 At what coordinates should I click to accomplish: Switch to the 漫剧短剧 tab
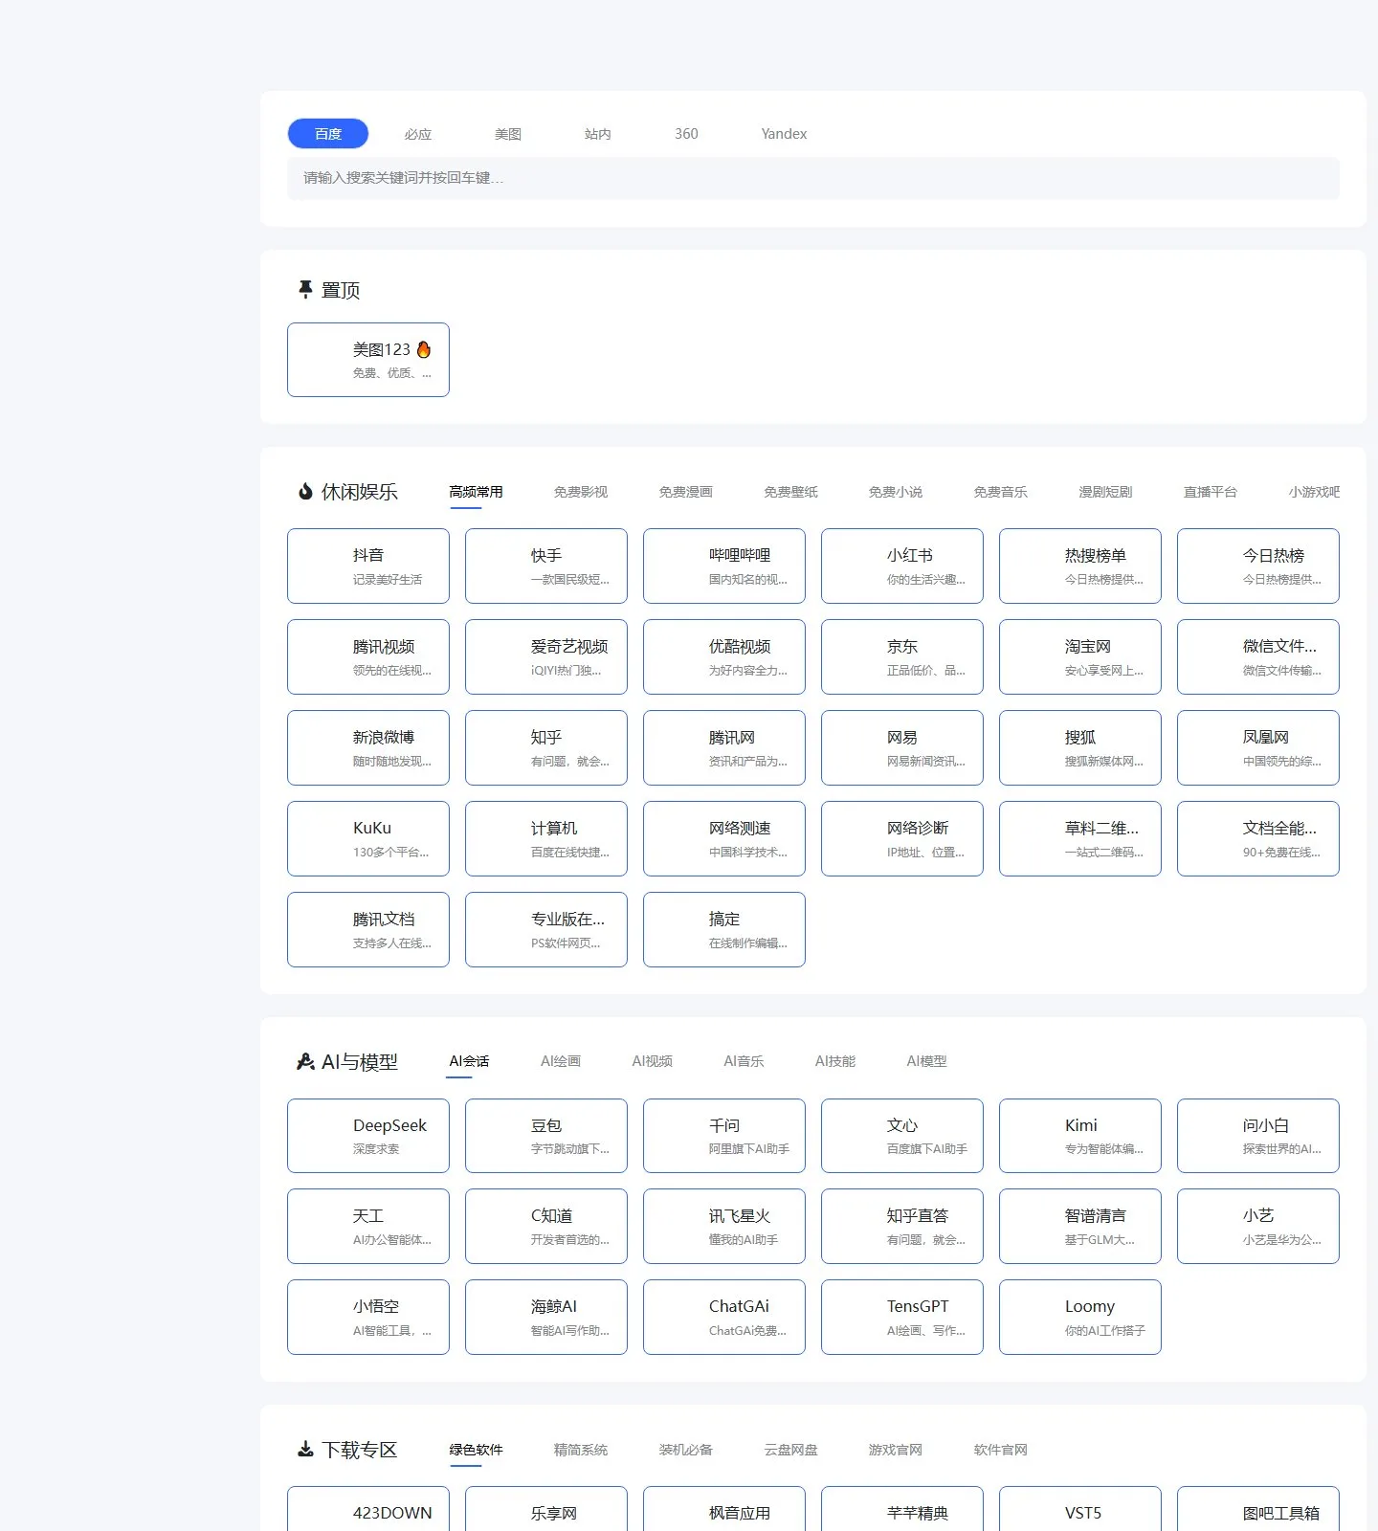(x=1105, y=492)
